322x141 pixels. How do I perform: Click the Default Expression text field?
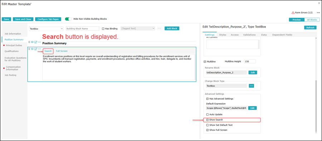click(x=226, y=108)
